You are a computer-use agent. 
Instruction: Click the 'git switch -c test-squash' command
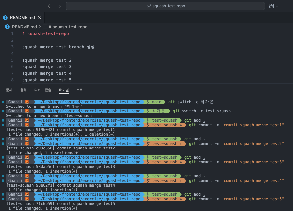pos(202,111)
